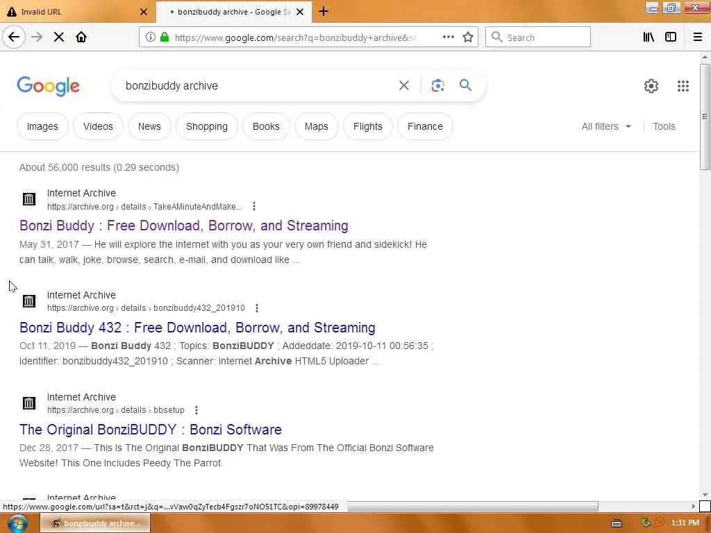
Task: Bookmark this page with the star icon
Action: [468, 37]
